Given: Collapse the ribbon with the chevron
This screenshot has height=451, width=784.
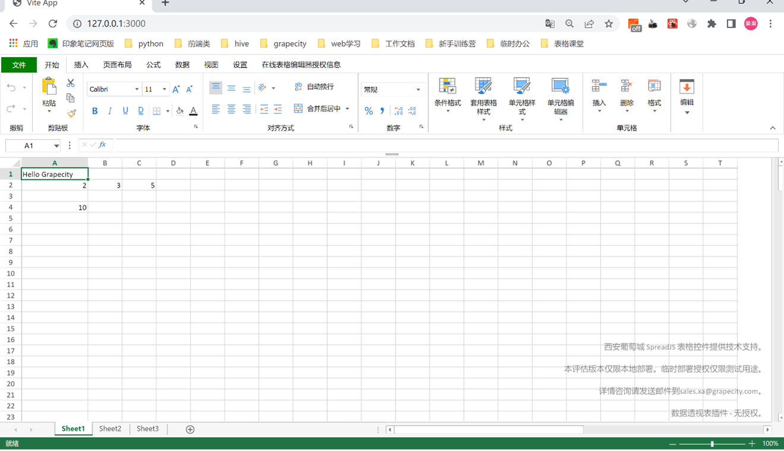Looking at the screenshot, I should (773, 128).
